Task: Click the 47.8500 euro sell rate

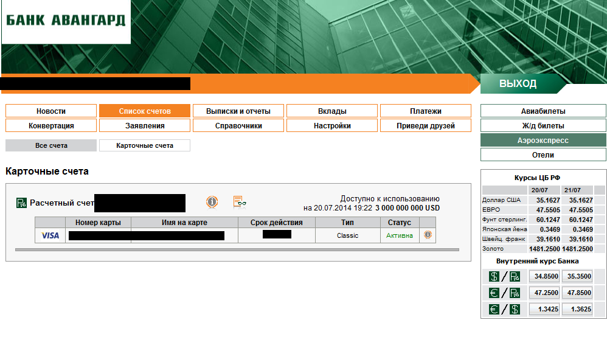Action: (577, 293)
